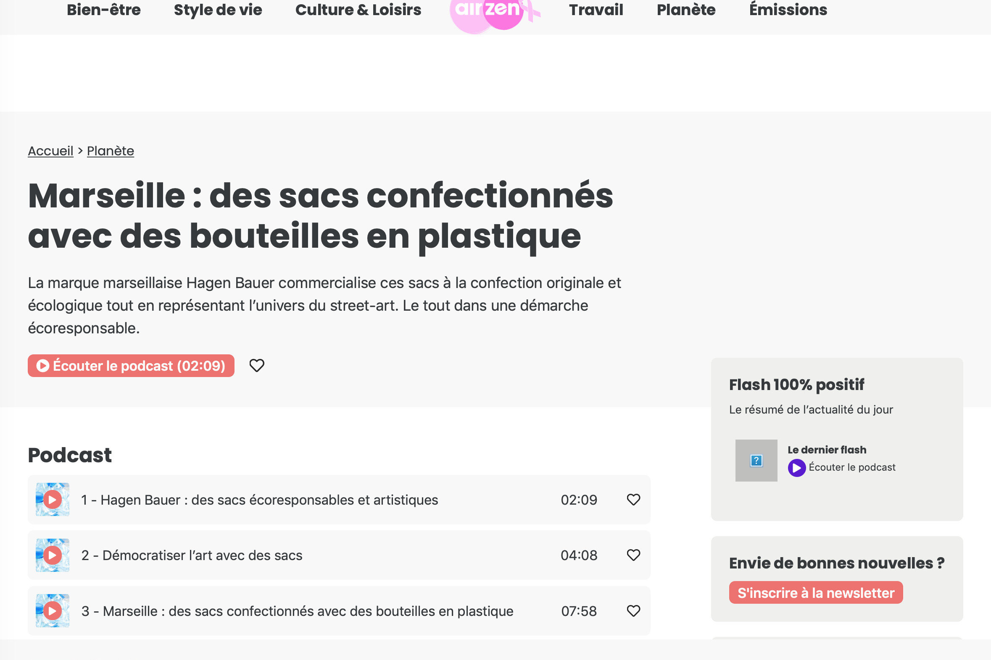Screen dimensions: 991x660
Task: Favorite episode 2 heart icon
Action: click(633, 555)
